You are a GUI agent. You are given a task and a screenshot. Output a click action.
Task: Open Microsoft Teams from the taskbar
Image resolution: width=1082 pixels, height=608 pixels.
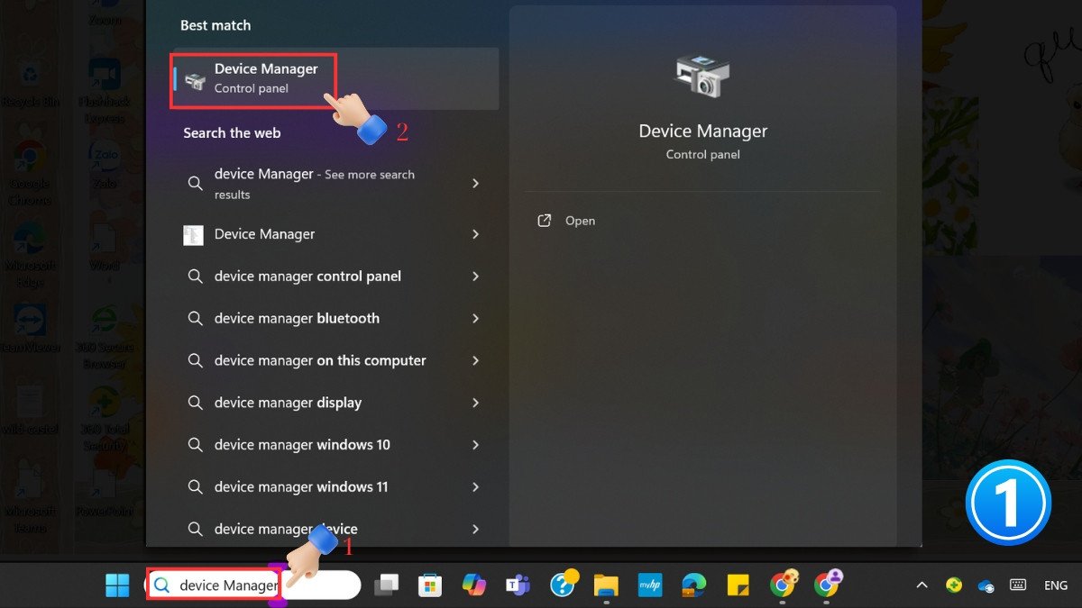pos(519,585)
